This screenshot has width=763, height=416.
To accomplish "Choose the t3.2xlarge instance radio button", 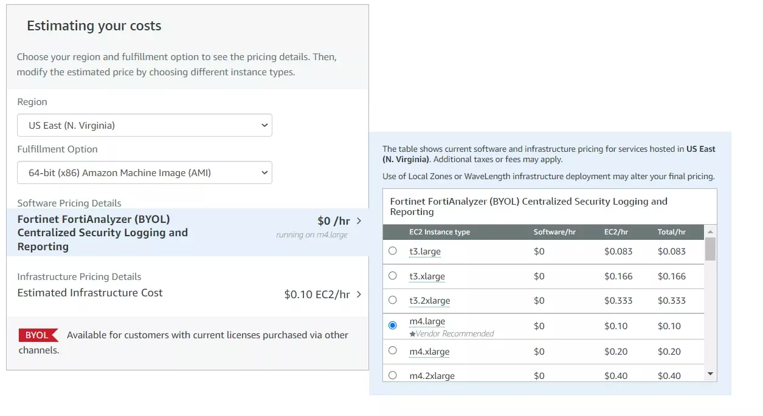I will coord(392,300).
